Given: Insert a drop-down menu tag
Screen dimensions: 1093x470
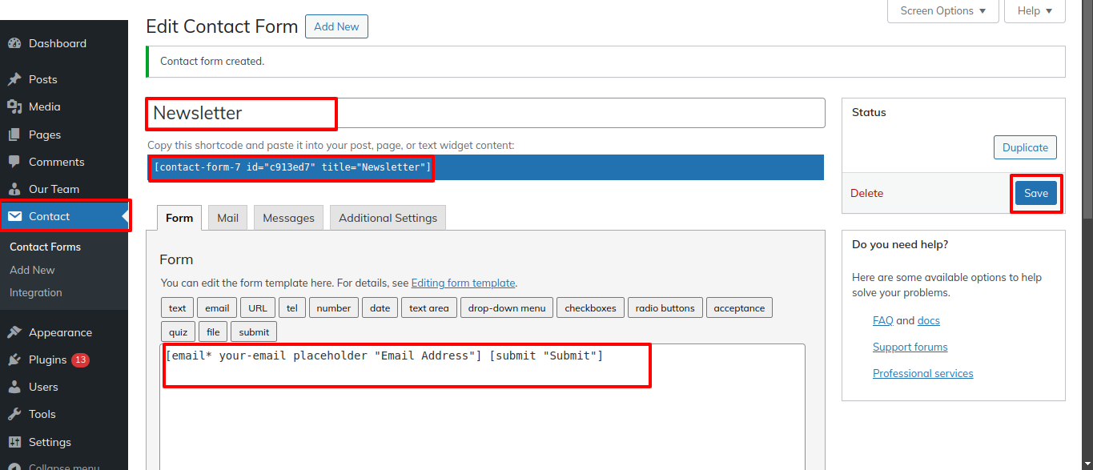Looking at the screenshot, I should tap(507, 308).
